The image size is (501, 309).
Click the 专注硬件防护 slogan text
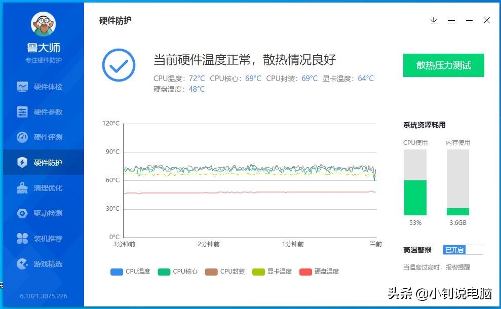coord(44,60)
